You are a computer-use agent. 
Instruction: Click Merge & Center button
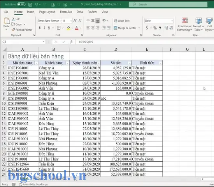coord(125,28)
